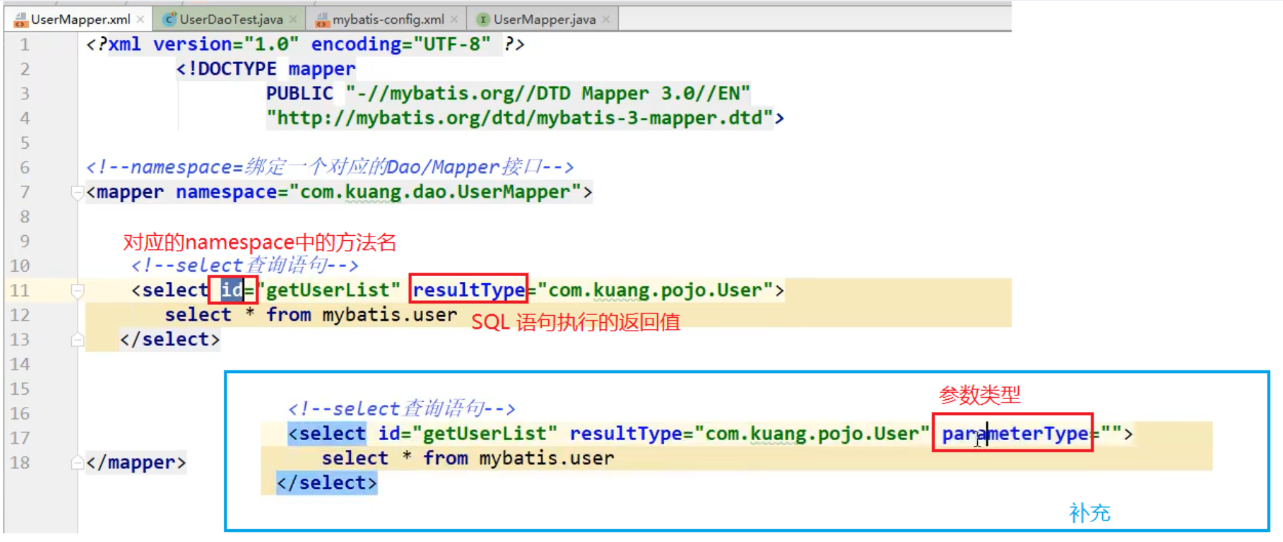Close the mybatis-config.xml tab
The width and height of the screenshot is (1283, 542).
tap(454, 19)
